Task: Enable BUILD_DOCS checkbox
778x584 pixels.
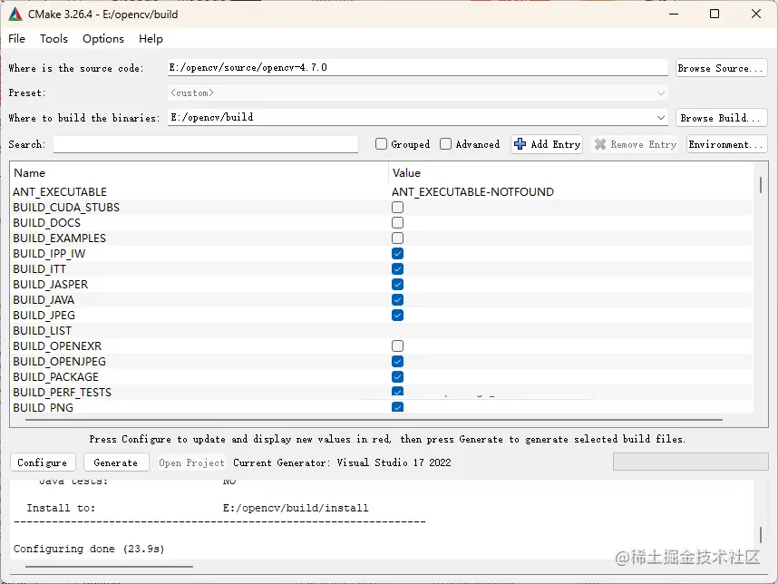Action: click(397, 223)
